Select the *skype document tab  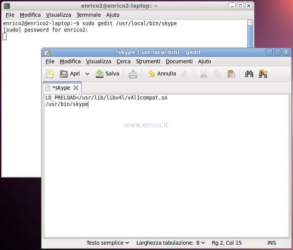(x=61, y=88)
